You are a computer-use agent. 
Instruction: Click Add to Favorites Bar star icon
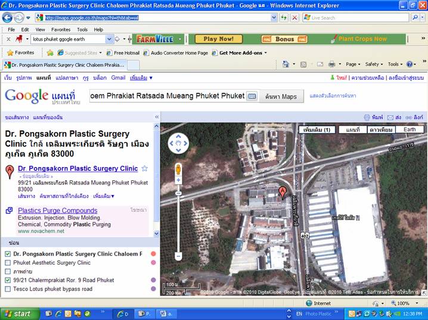click(50, 53)
